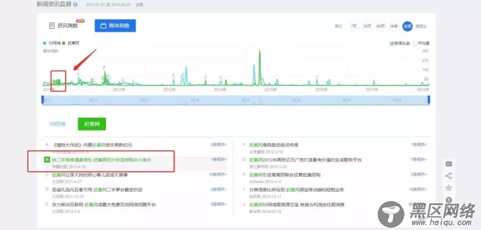Open news B 挑二手房难遇真房东
The height and width of the screenshot is (230, 481).
click(x=102, y=160)
